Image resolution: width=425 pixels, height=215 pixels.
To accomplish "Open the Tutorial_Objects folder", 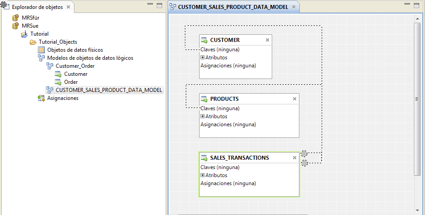I will 58,42.
